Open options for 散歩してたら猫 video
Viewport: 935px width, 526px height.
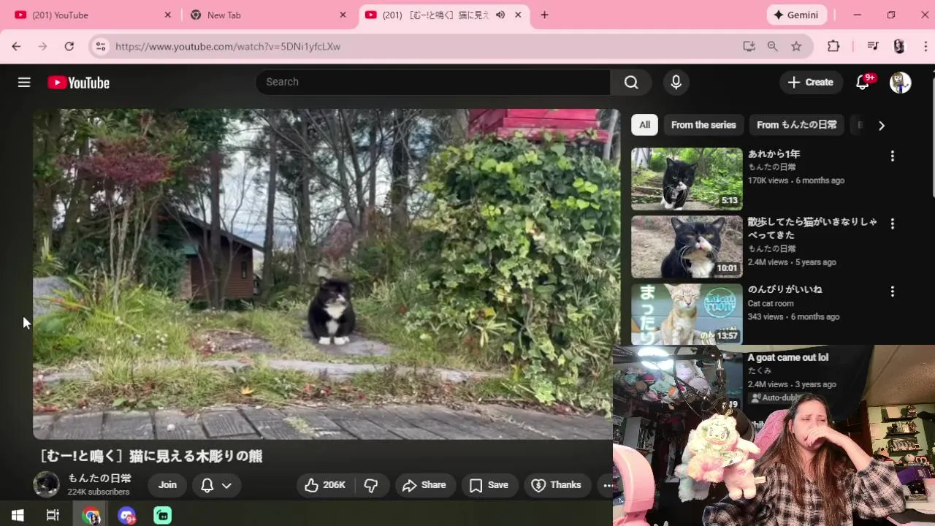pyautogui.click(x=892, y=224)
